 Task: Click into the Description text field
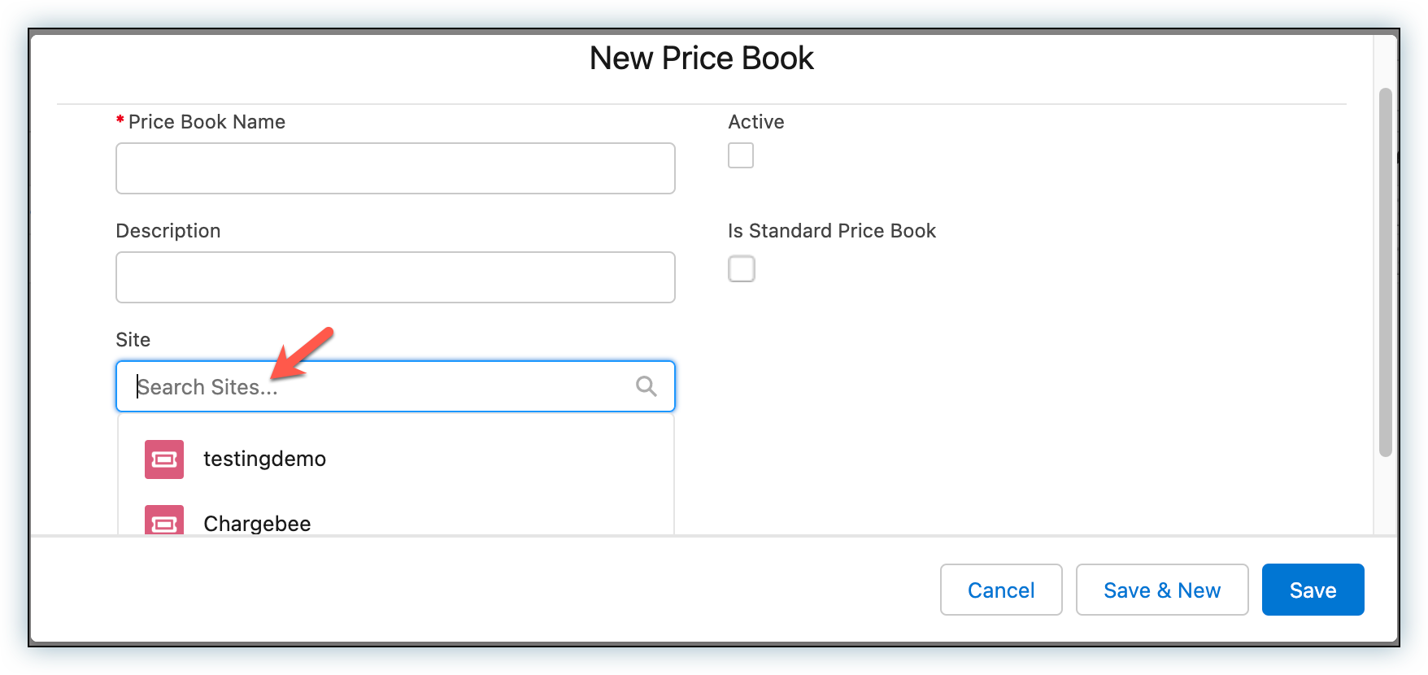coord(395,277)
